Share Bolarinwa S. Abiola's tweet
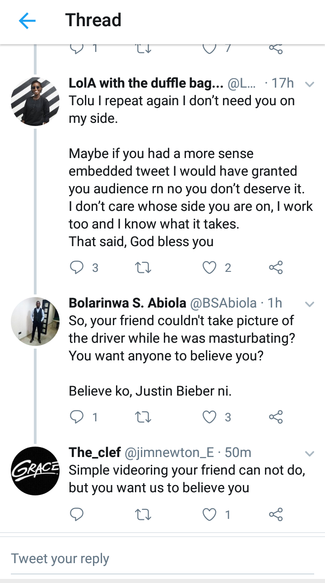Viewport: 325px width, 583px height. click(275, 417)
